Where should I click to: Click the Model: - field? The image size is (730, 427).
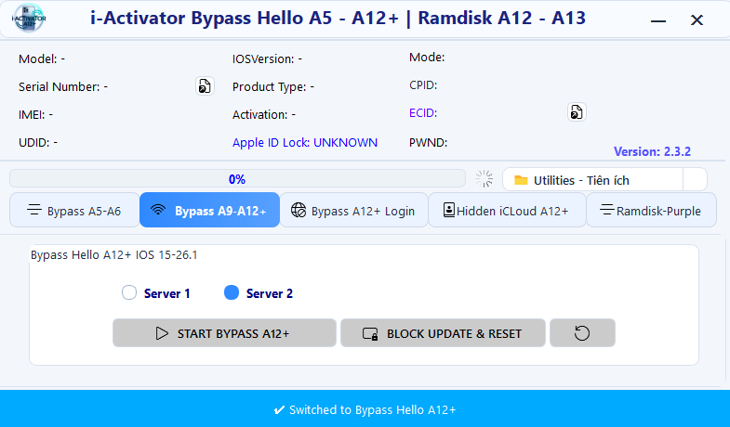[x=42, y=59]
